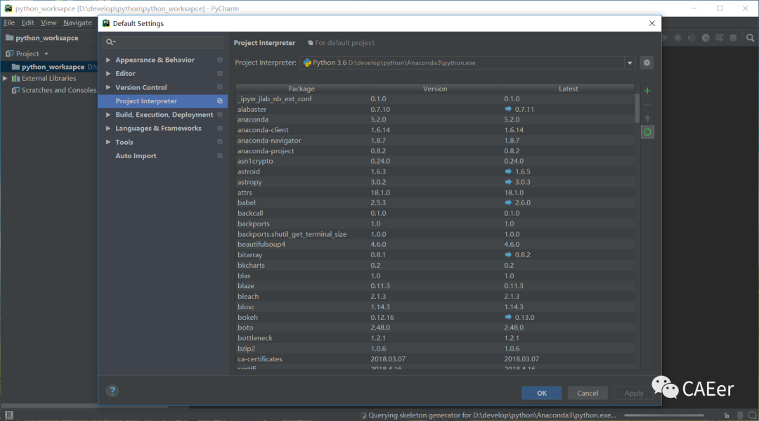
Task: Click the Debug bug icon in PyCharm toolbar
Action: 678,38
